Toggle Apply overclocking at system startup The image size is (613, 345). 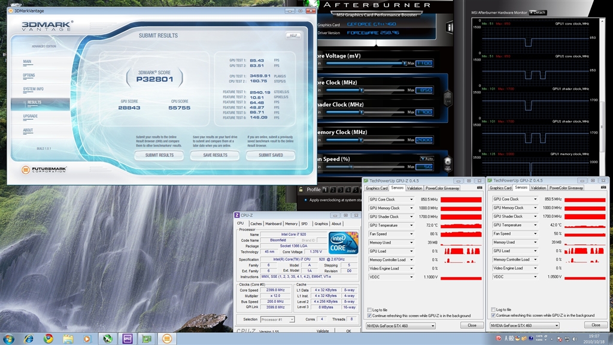coord(306,200)
